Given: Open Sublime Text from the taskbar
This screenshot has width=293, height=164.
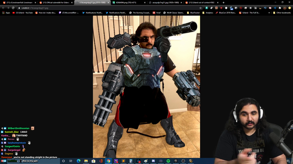Looking at the screenshot, I should pyautogui.click(x=123, y=161).
